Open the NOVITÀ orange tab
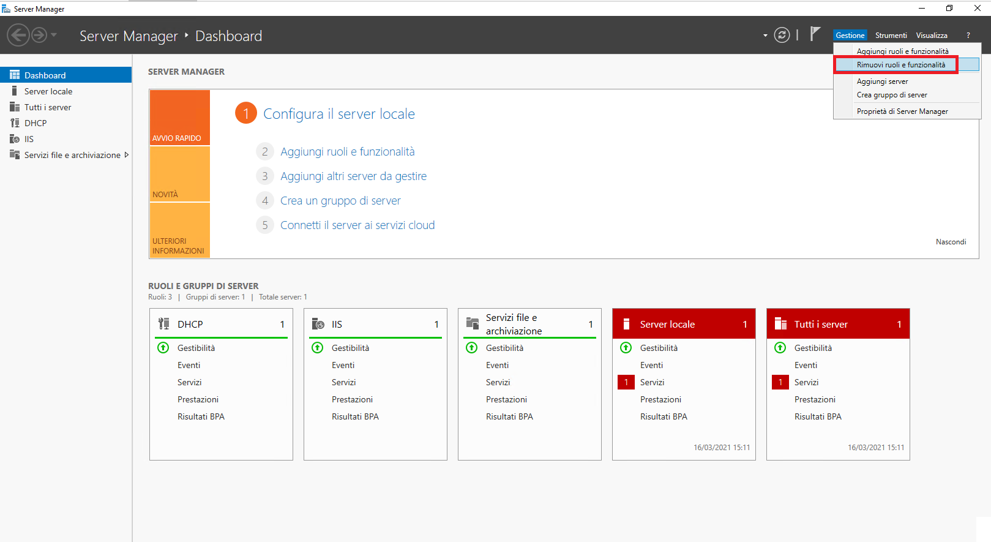Screen dimensions: 991x542 179,175
